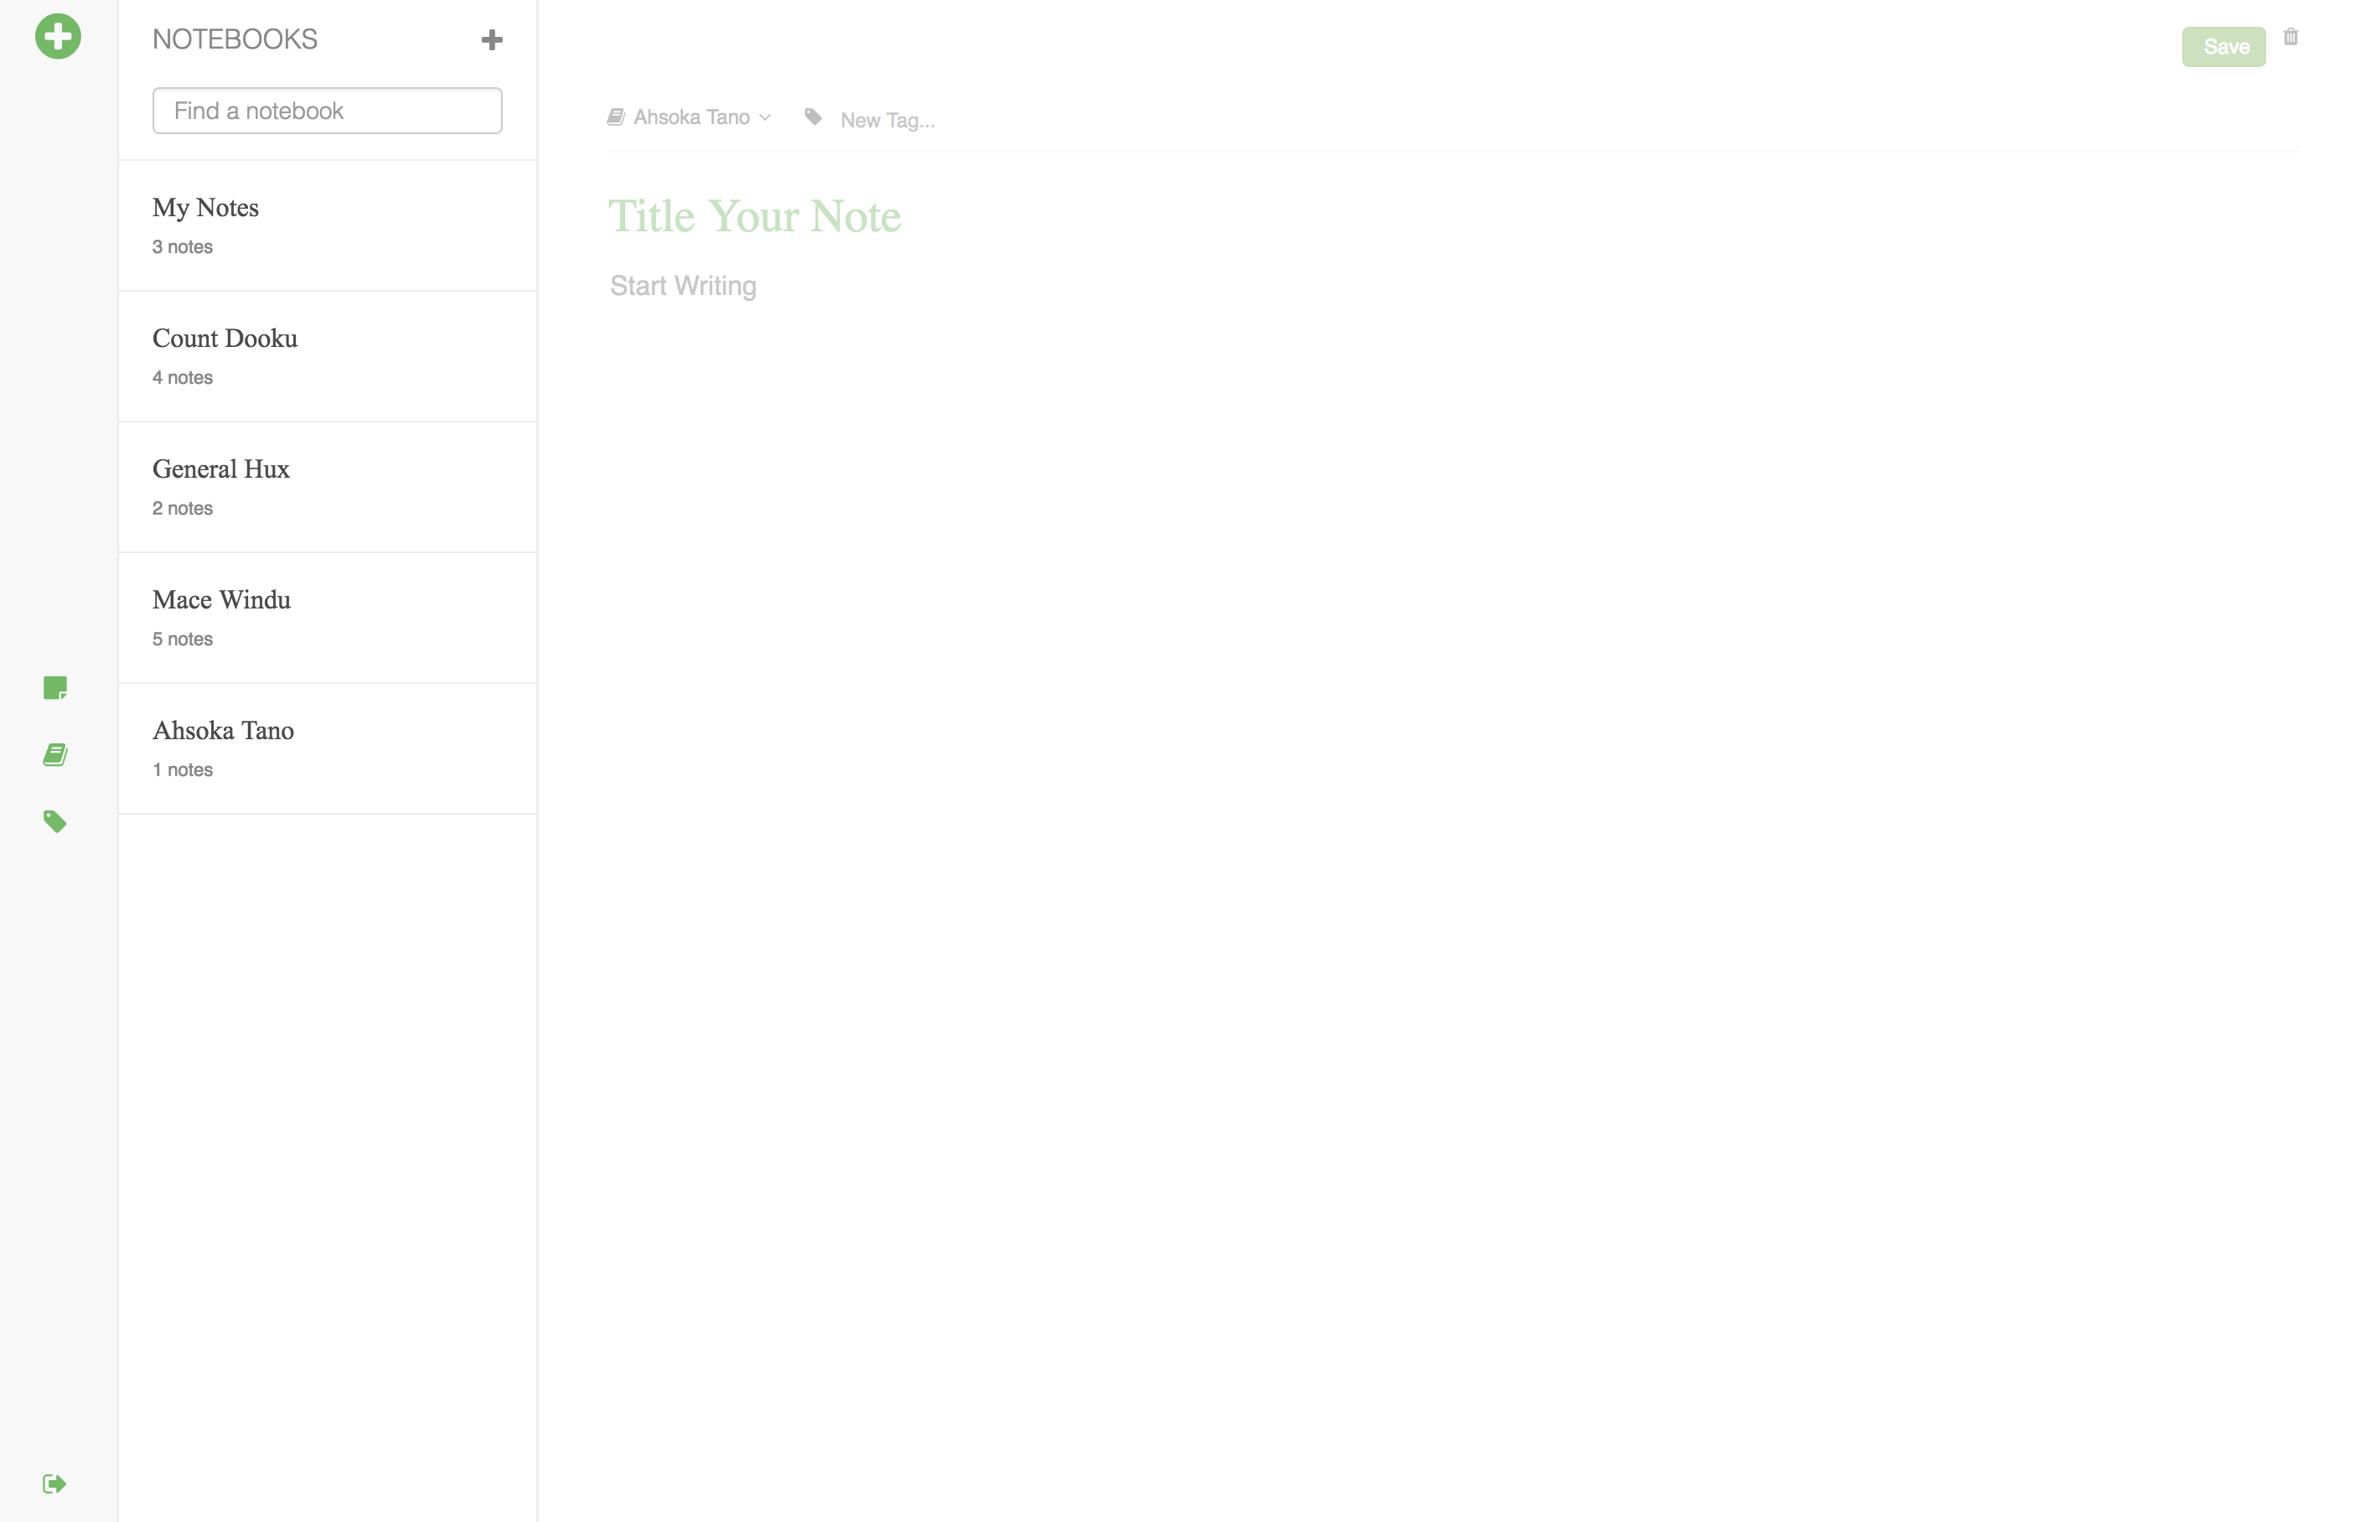Open the General Hux notebook
2365x1522 pixels.
[x=326, y=486]
